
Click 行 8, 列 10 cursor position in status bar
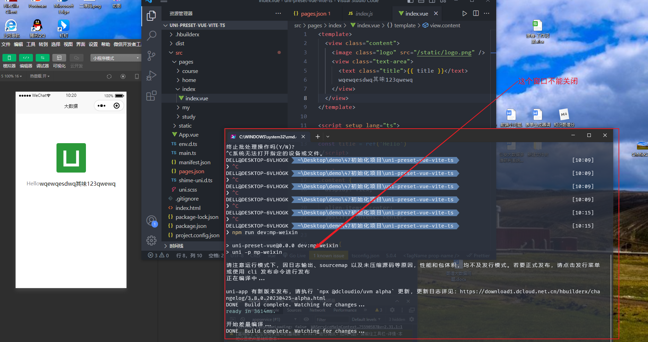pos(189,255)
